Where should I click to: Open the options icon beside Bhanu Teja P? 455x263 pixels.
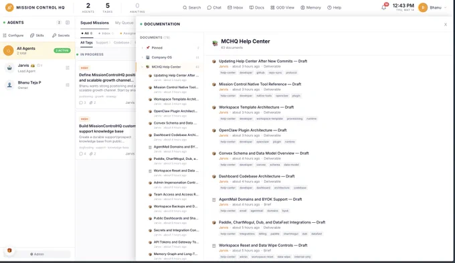click(68, 85)
